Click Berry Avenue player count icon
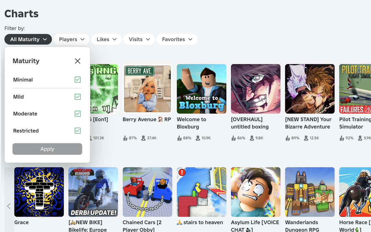Viewport: 371px width, 232px height. (143, 138)
